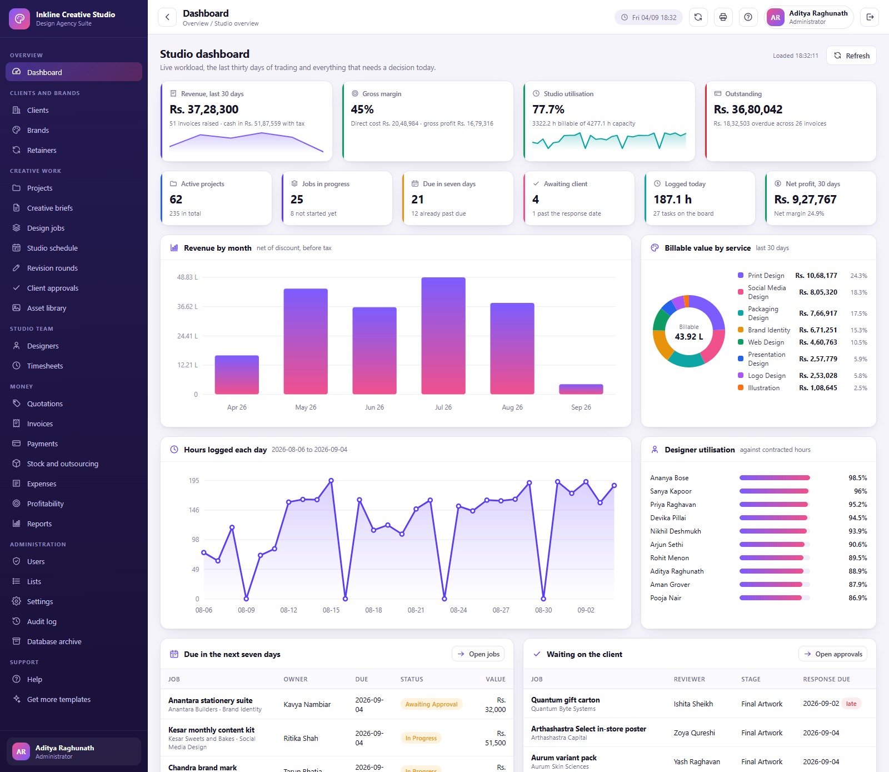Click the Open jobs button
Screen dimensions: 889x772
click(478, 654)
